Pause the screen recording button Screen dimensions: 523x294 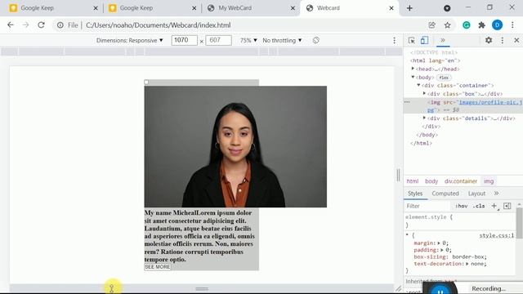coord(440,291)
